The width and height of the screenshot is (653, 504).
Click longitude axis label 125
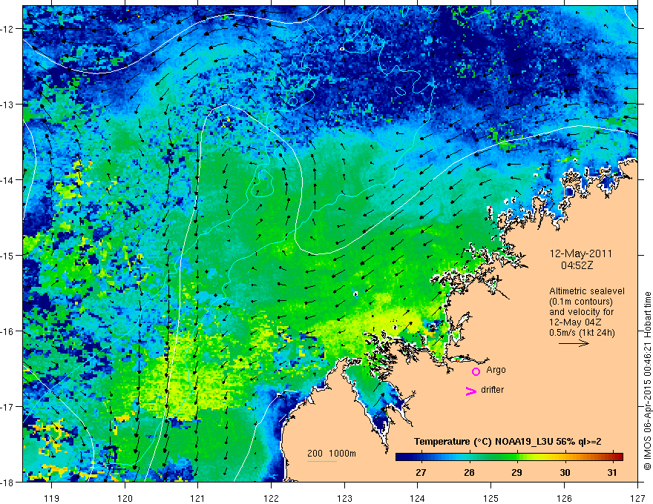click(x=490, y=498)
